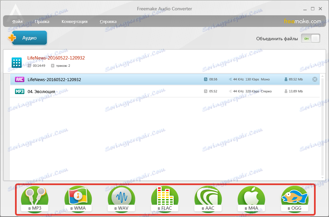Open the Конвертация menu
Screen dimensions: 329x217
click(x=74, y=21)
